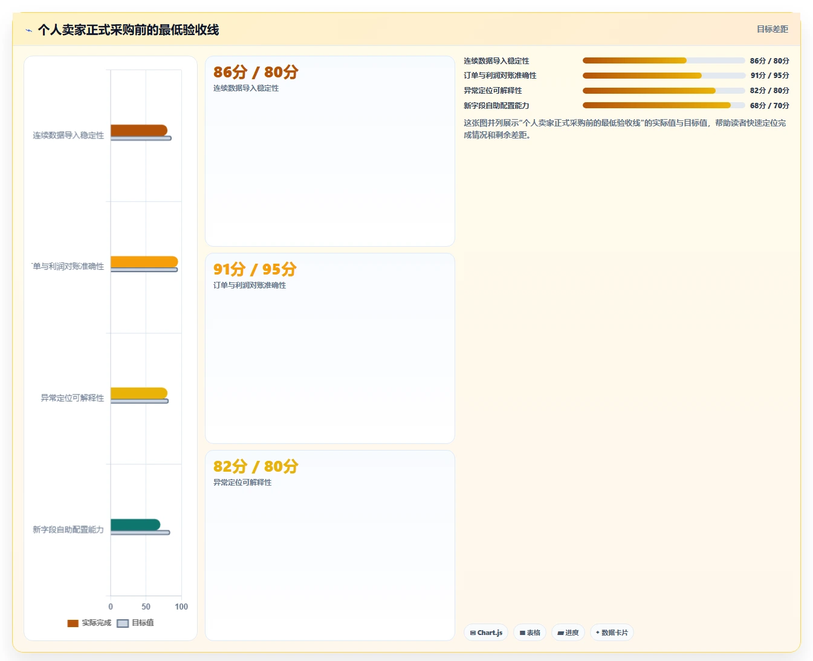
Task: Click the 86分 / 80分 value in progress list
Action: click(769, 60)
